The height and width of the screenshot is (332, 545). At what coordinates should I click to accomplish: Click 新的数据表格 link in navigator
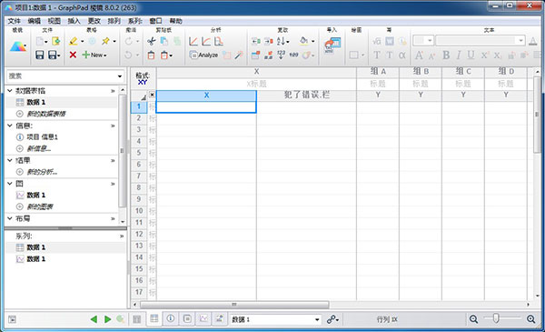tap(46, 114)
